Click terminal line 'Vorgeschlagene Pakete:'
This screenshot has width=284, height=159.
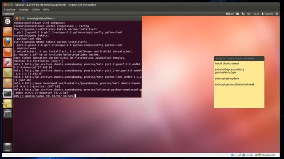coord(31,35)
